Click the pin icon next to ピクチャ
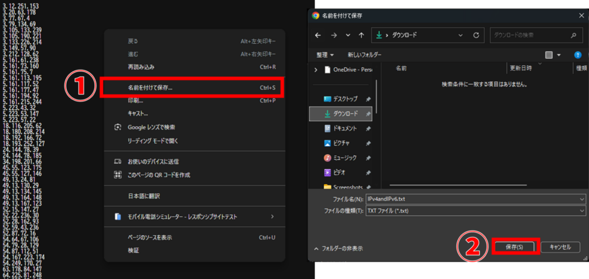Screen dimensions: 589x279 click(368, 143)
